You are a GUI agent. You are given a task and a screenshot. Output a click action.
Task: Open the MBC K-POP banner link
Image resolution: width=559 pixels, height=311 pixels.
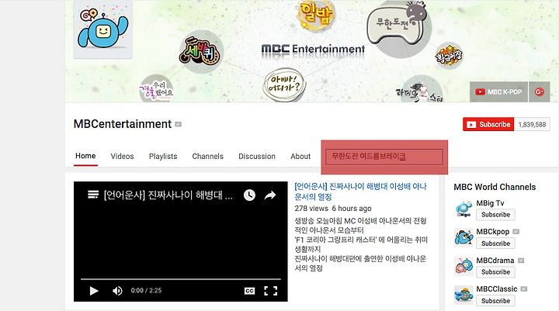(498, 92)
